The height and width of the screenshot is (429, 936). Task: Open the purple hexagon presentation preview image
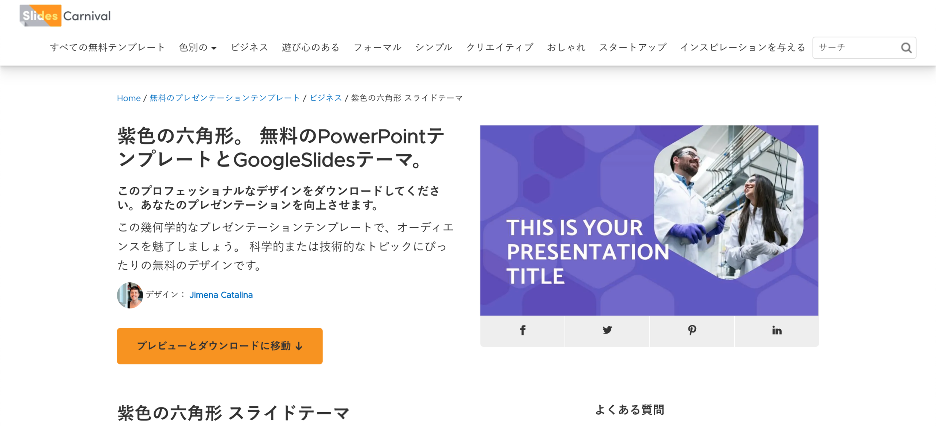[649, 220]
